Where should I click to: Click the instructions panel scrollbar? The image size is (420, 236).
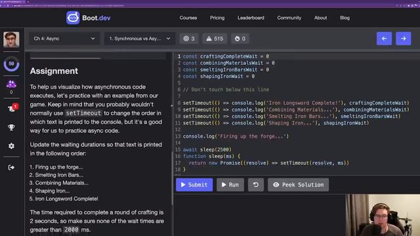172,178
